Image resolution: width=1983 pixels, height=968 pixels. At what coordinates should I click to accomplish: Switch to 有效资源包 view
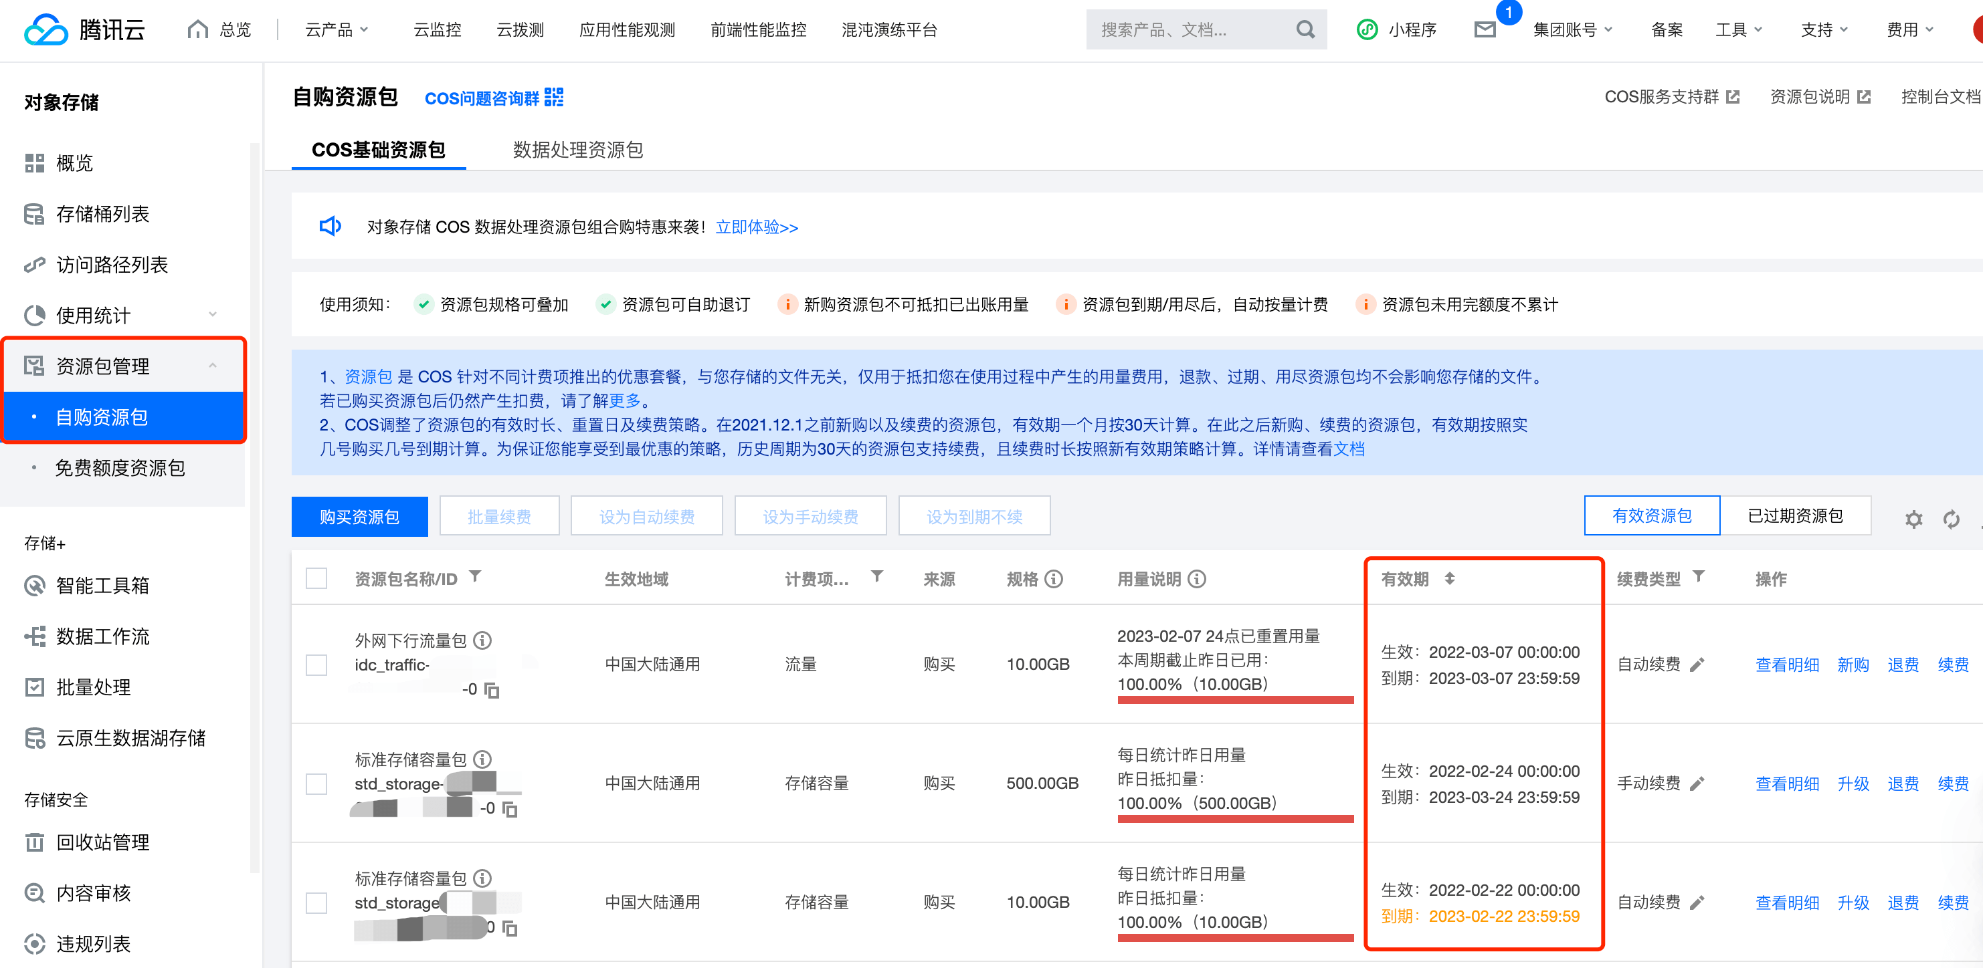click(1651, 515)
